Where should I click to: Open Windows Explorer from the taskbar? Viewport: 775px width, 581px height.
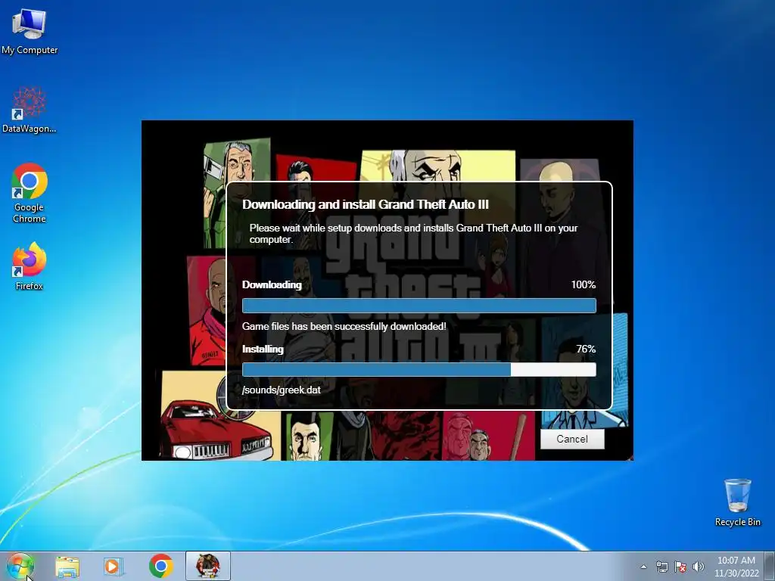coord(67,566)
